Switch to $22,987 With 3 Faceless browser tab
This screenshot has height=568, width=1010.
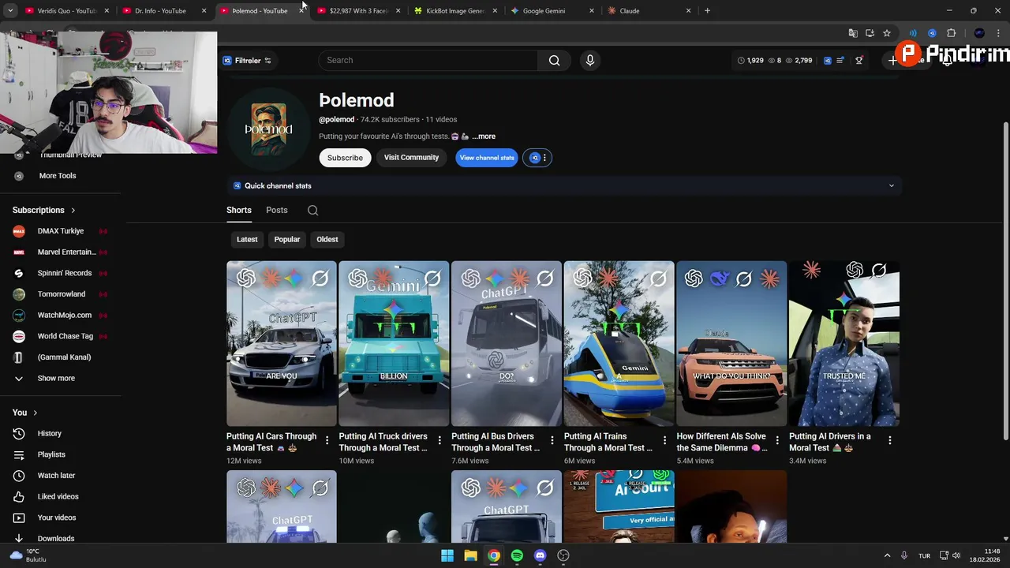(x=358, y=11)
